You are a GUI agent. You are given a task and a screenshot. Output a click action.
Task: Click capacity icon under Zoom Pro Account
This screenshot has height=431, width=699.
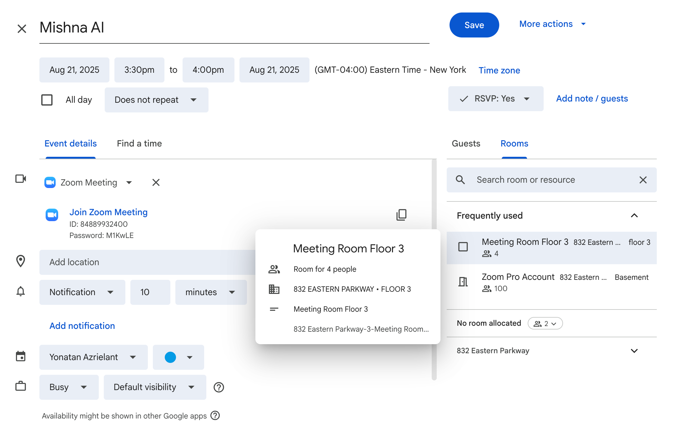click(x=487, y=289)
